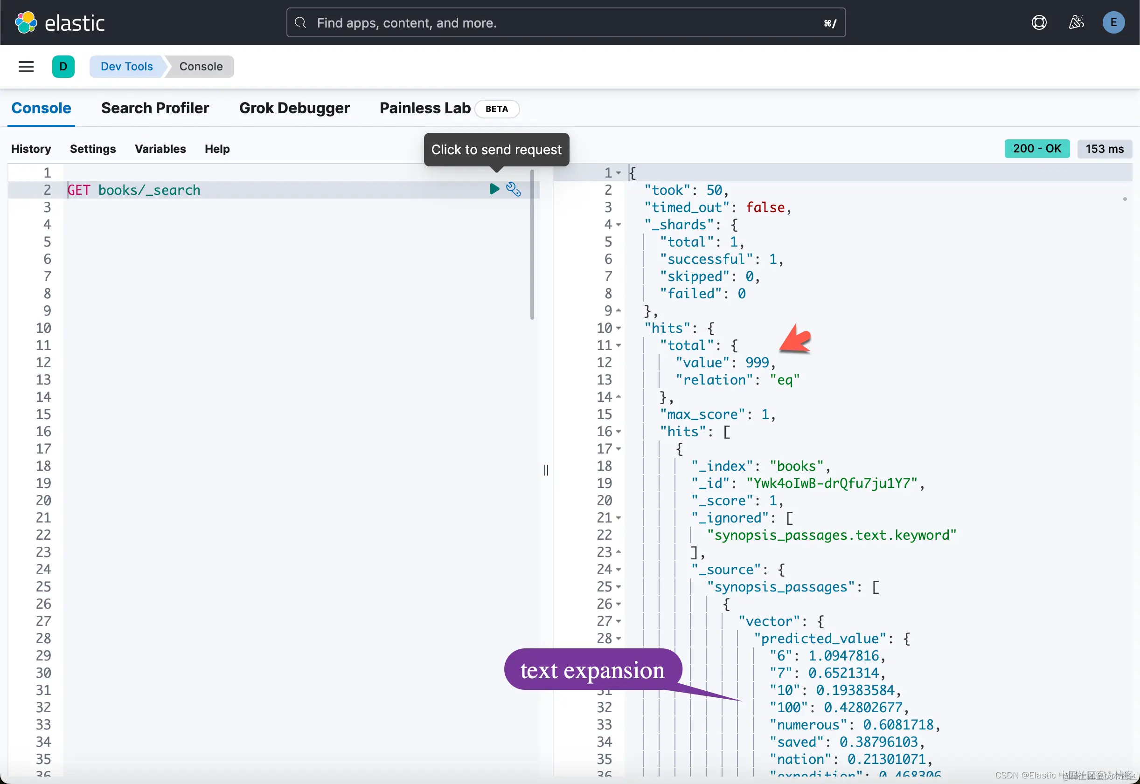Click the green send request play icon
The height and width of the screenshot is (784, 1140).
pyautogui.click(x=494, y=189)
